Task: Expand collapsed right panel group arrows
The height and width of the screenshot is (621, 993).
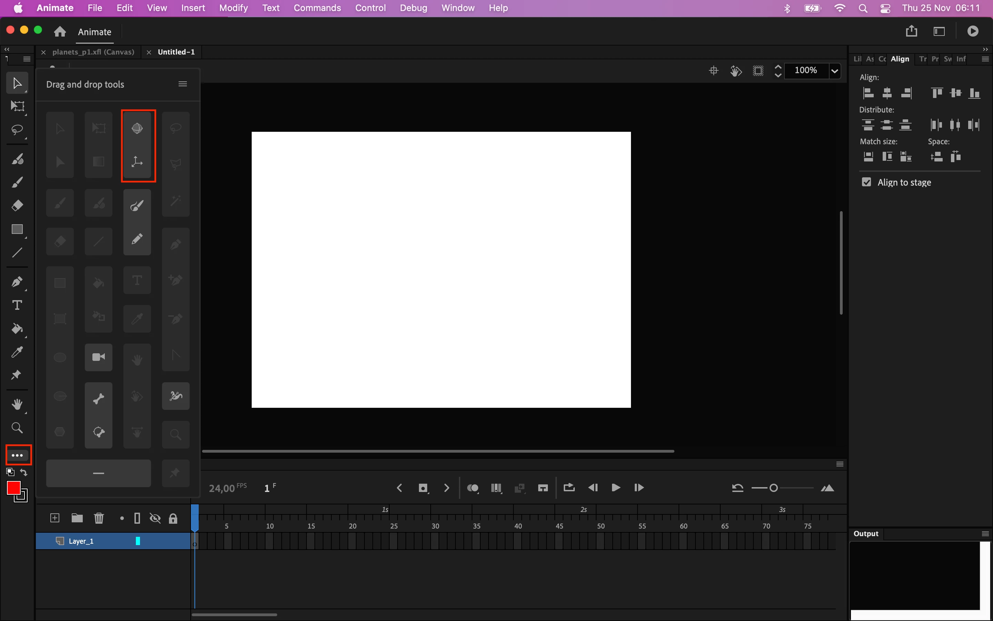Action: [985, 49]
